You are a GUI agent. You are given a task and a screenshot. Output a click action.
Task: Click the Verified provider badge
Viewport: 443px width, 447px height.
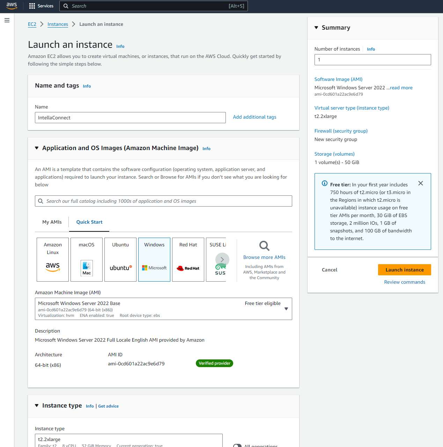[214, 363]
